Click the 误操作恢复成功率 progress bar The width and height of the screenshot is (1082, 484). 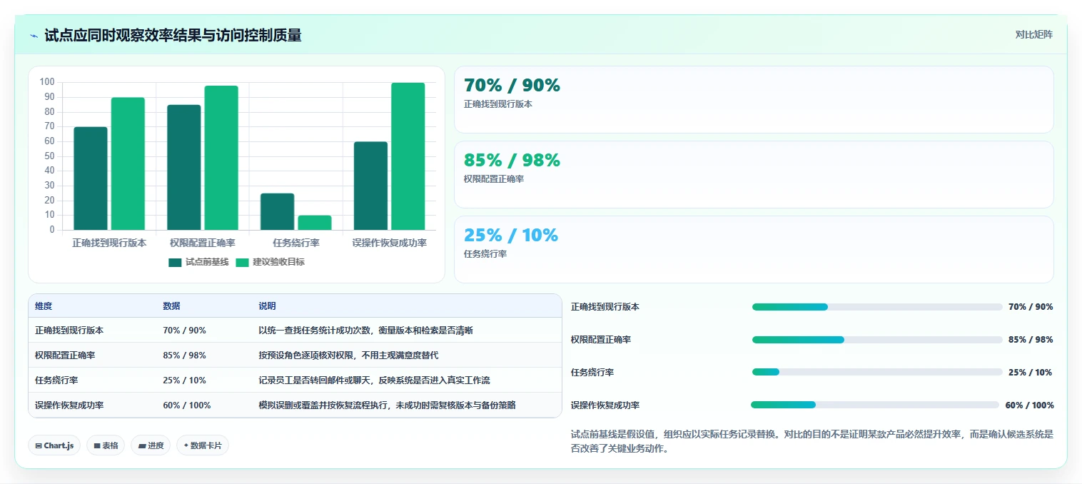(x=875, y=405)
